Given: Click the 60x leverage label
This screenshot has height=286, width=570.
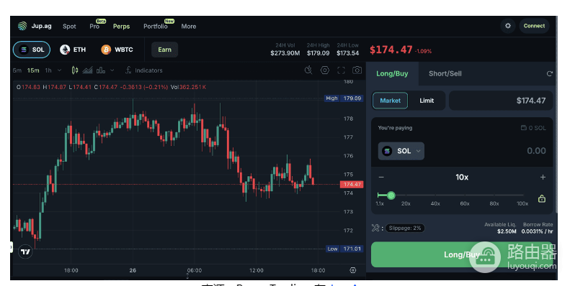Looking at the screenshot, I should (x=465, y=203).
